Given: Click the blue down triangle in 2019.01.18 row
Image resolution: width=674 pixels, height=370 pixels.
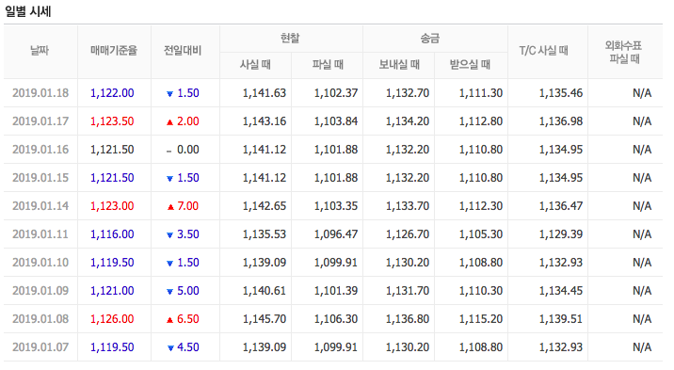Looking at the screenshot, I should (x=169, y=94).
